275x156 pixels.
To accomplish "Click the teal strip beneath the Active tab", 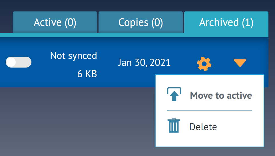I will click(55, 35).
